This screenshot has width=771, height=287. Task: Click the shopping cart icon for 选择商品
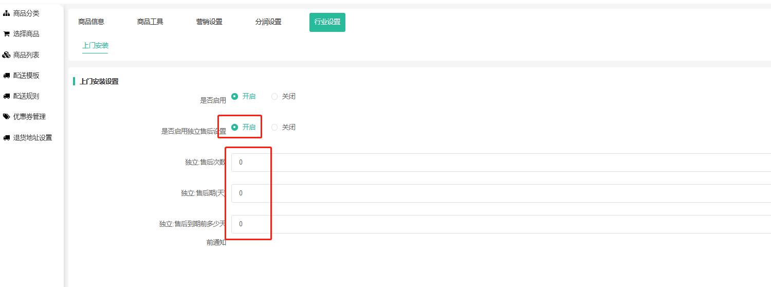pyautogui.click(x=7, y=34)
